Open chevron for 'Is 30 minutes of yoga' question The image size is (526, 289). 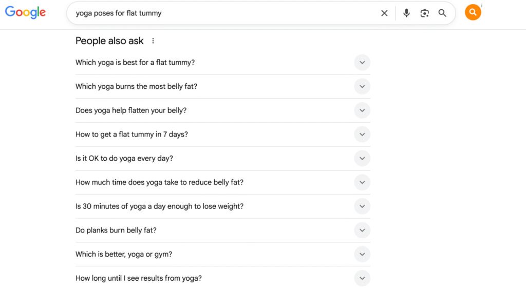tap(362, 206)
